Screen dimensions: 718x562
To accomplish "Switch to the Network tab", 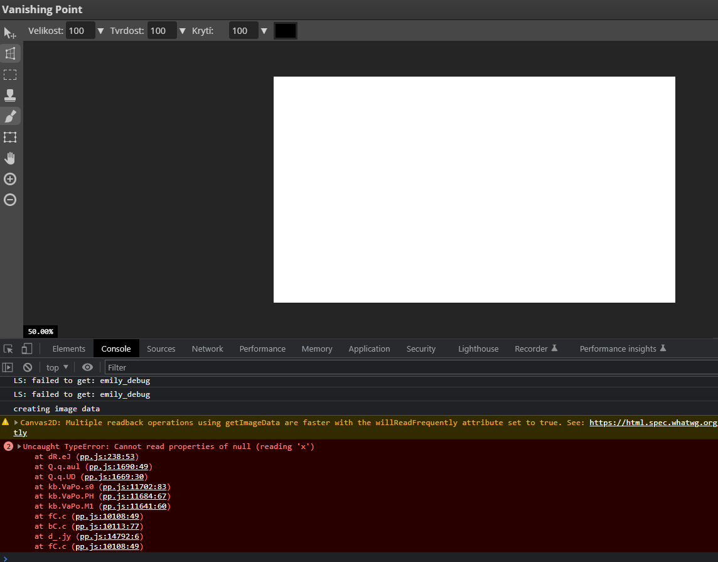I will point(207,349).
